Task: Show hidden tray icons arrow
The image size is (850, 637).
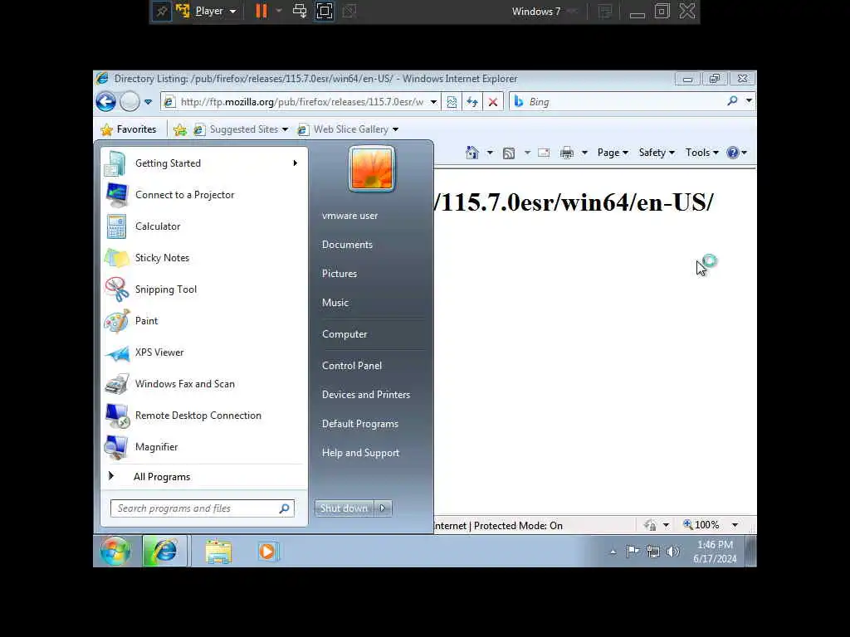Action: click(613, 552)
